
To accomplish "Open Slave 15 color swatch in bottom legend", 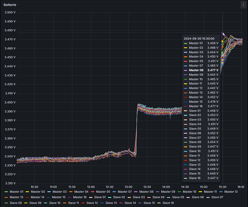I will (140, 203).
